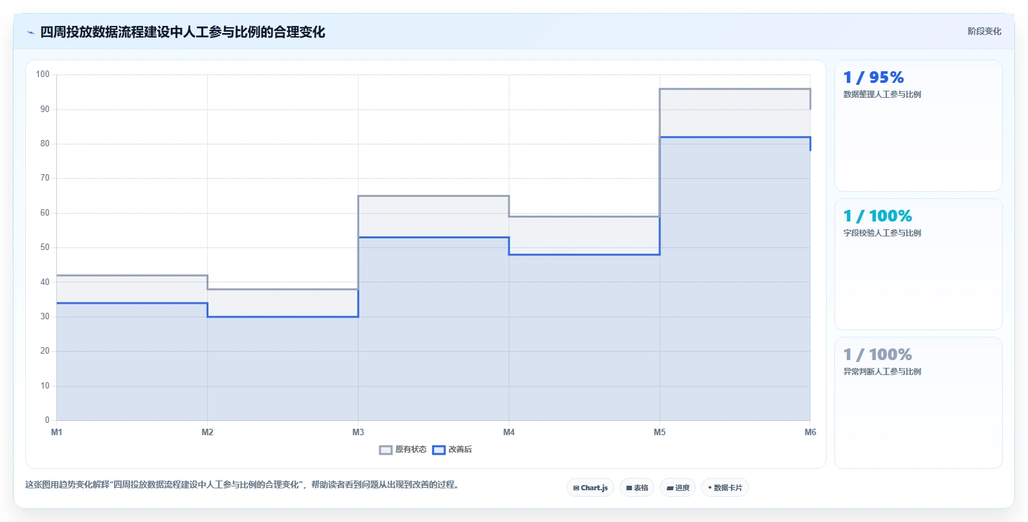
Task: Click the title 四周投放数据流程建设中人工参与比例的合理变化
Action: click(183, 32)
